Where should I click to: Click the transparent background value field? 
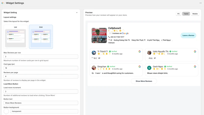(44, 111)
